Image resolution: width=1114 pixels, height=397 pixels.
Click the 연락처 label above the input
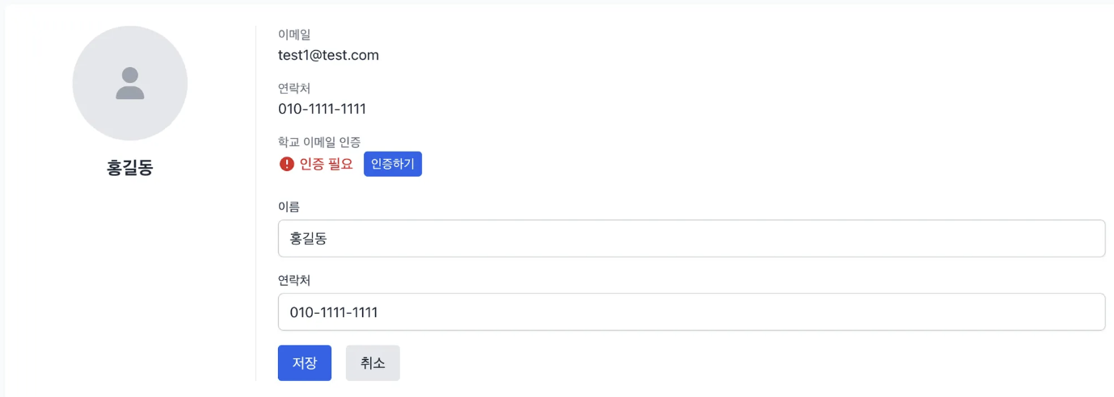pos(294,280)
